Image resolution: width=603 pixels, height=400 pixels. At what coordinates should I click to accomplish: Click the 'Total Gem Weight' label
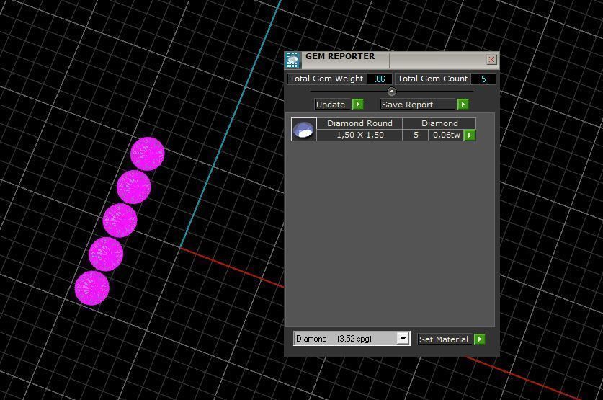tap(326, 79)
